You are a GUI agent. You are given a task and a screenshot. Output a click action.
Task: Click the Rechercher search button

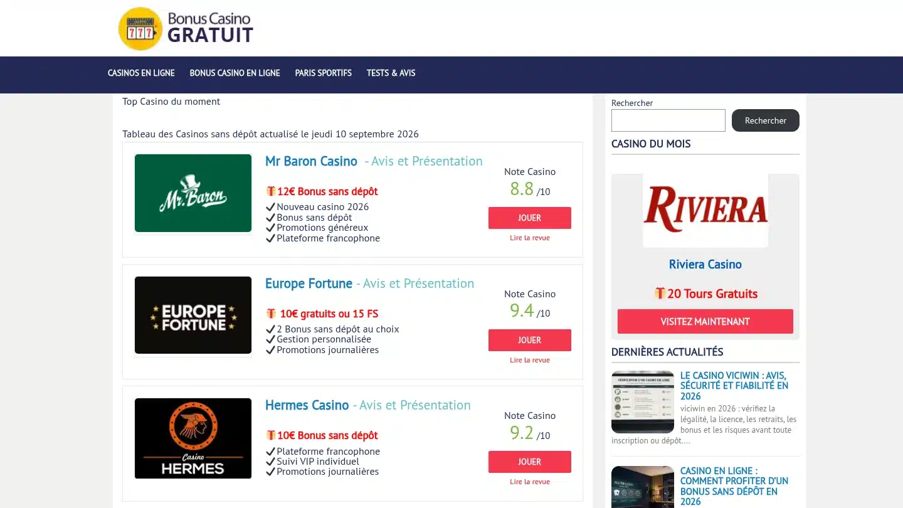tap(765, 120)
